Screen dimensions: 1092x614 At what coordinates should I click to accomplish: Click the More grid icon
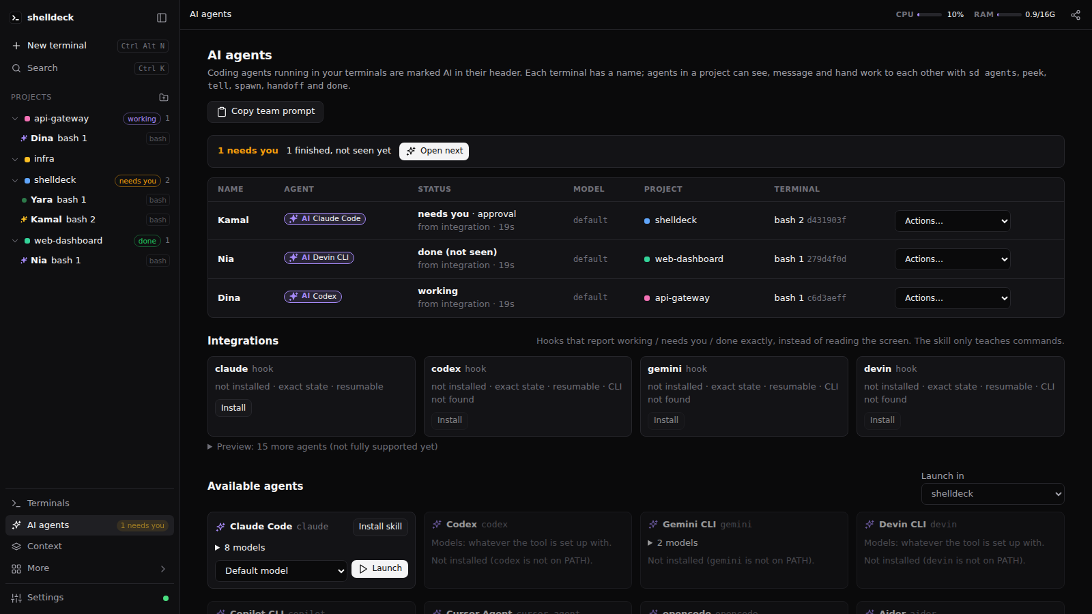coord(16,568)
